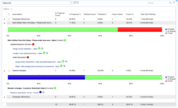Image resolution: width=178 pixels, height=108 pixels.
Task: Click info icon beside Create a new network account
Action: coord(47,53)
